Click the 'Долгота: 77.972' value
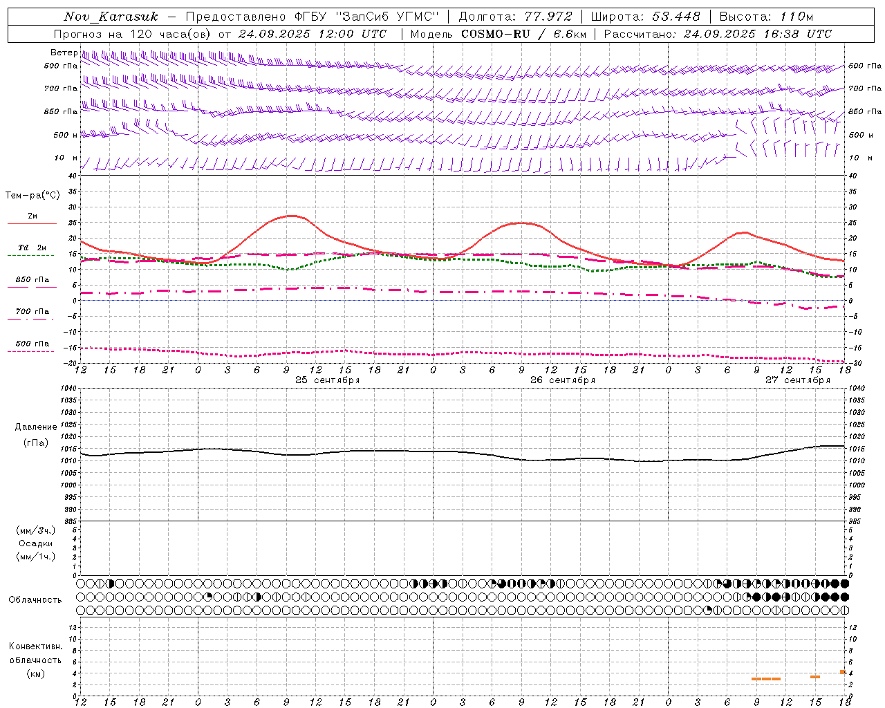The image size is (885, 708). click(x=515, y=17)
